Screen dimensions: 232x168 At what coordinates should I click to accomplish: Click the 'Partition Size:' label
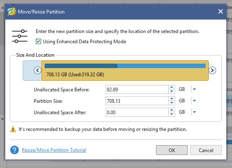[48, 101]
